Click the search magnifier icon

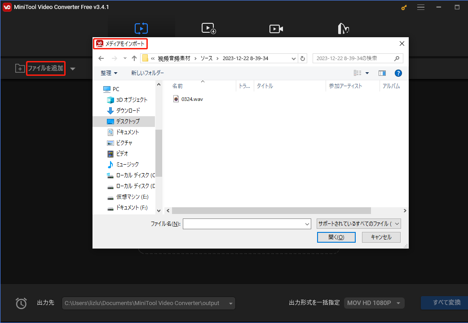click(397, 58)
